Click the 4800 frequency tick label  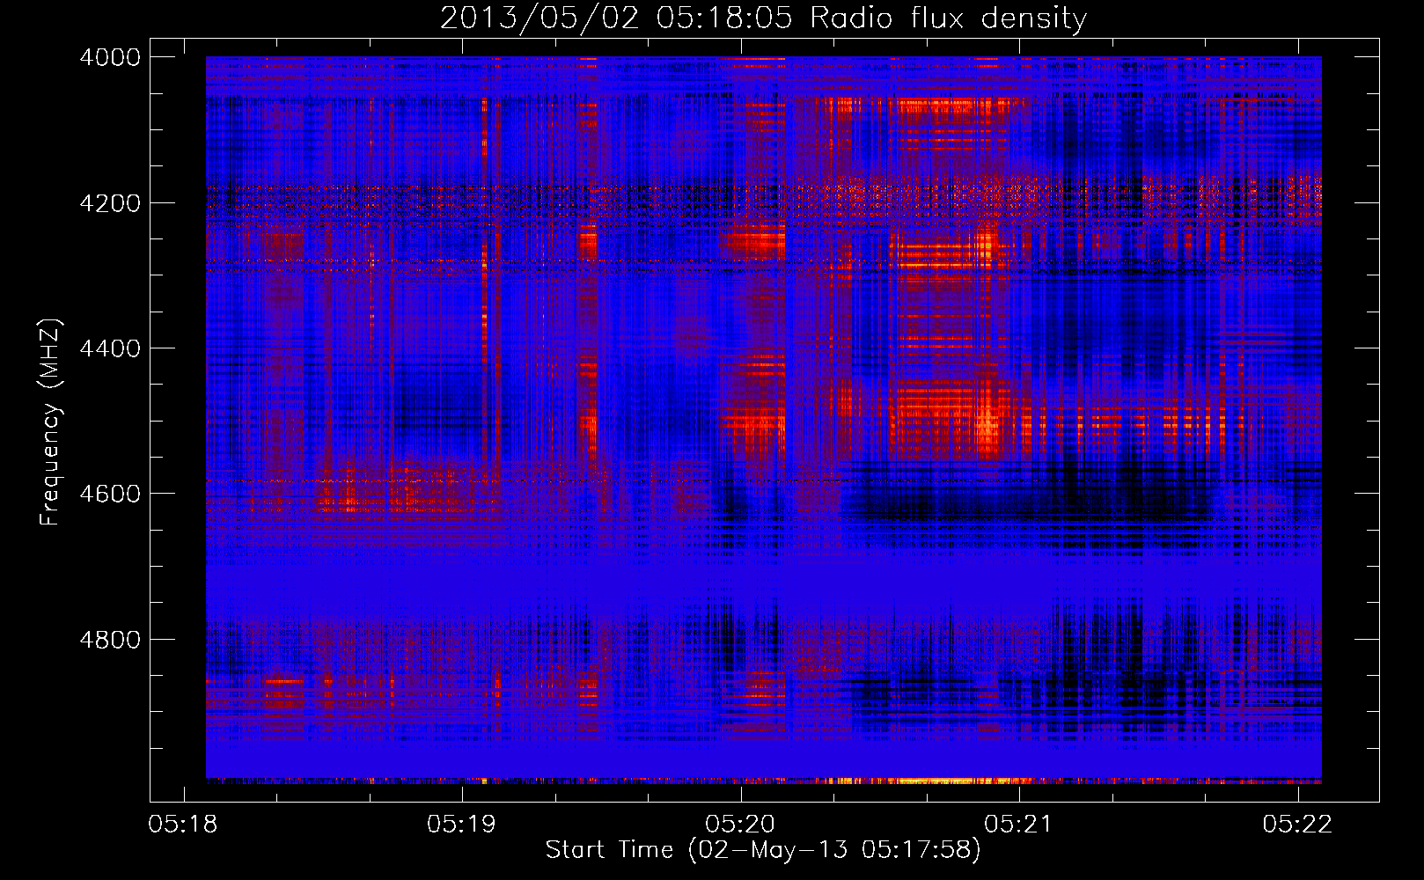click(110, 640)
